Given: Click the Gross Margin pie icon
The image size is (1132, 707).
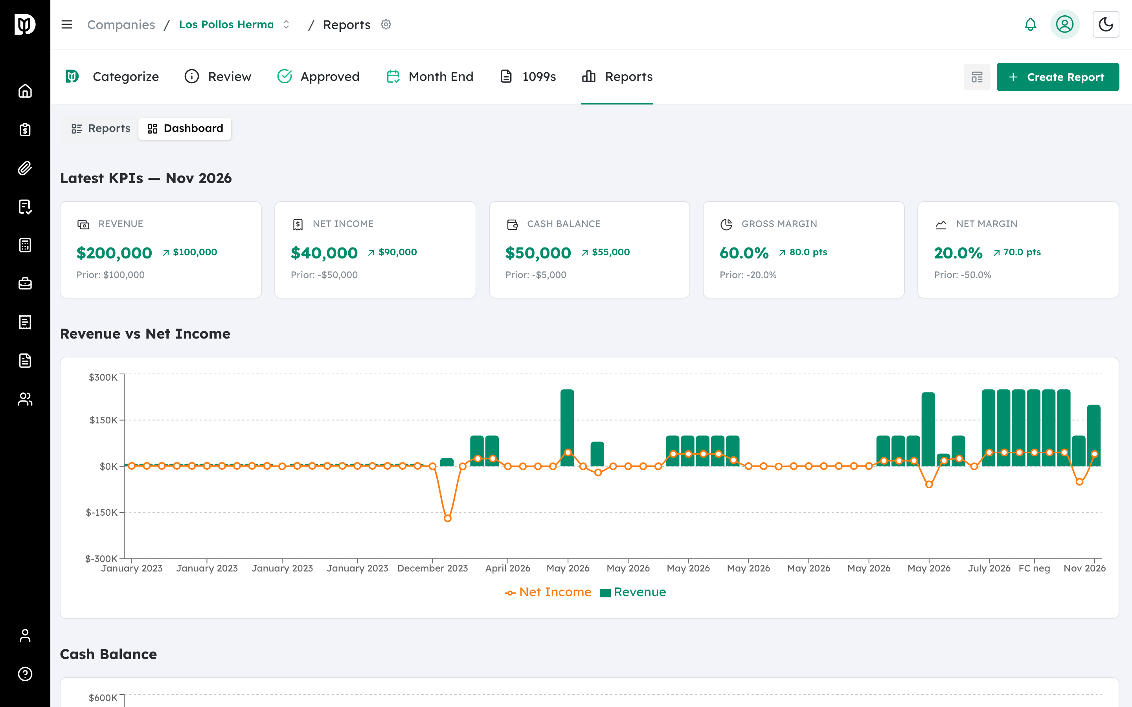Looking at the screenshot, I should 726,224.
